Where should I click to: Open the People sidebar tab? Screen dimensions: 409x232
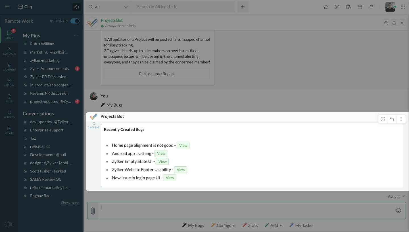click(9, 130)
